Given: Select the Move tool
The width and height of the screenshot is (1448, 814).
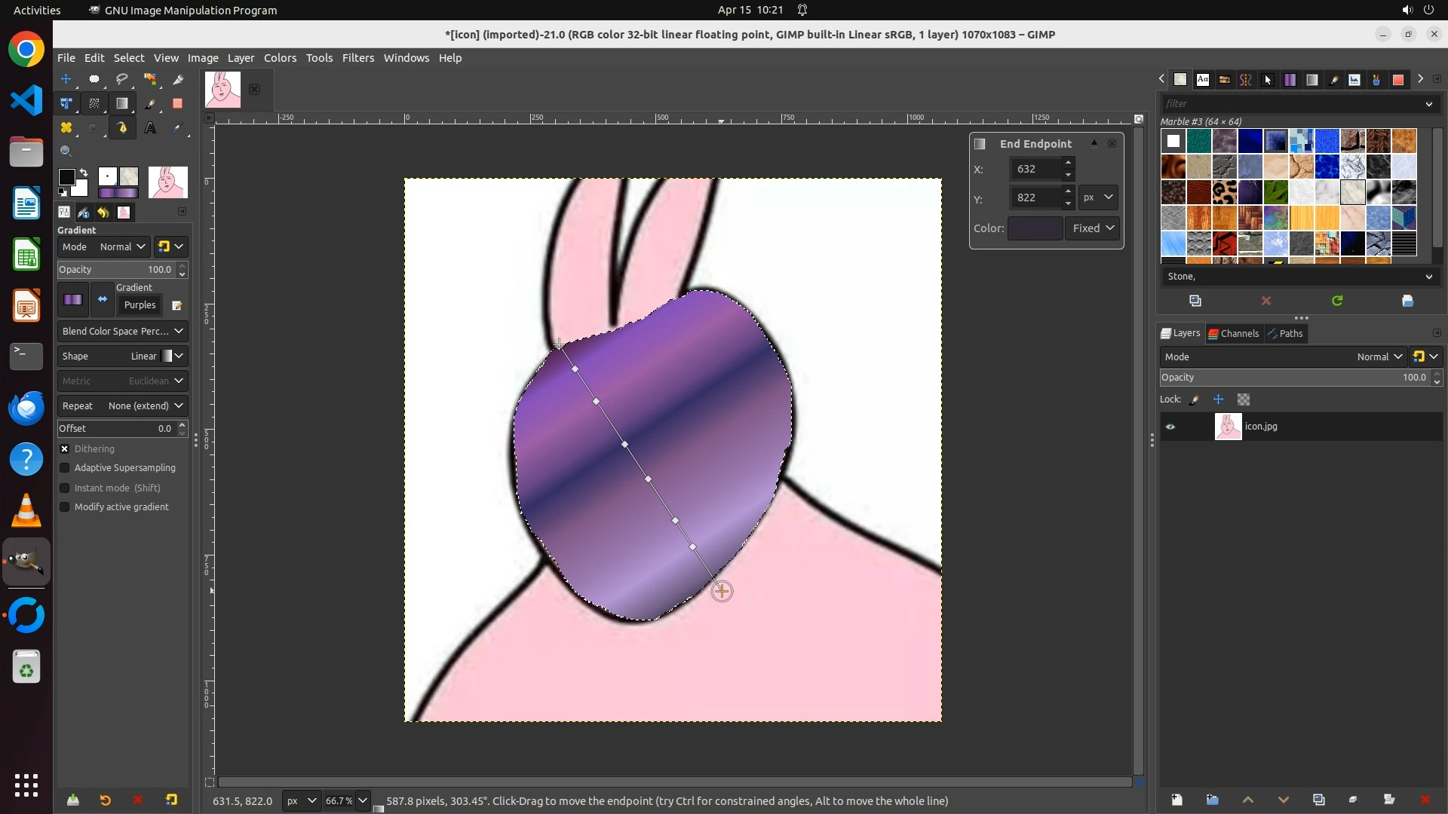Looking at the screenshot, I should [66, 79].
